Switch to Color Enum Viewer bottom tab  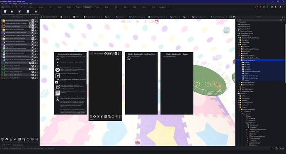[x=6, y=145]
